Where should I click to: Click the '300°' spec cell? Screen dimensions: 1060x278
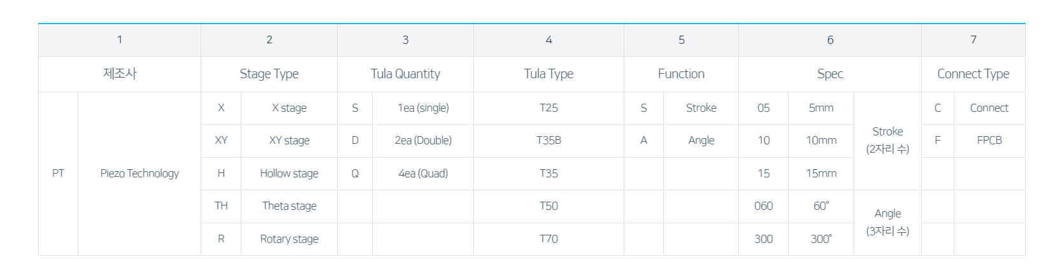(821, 239)
